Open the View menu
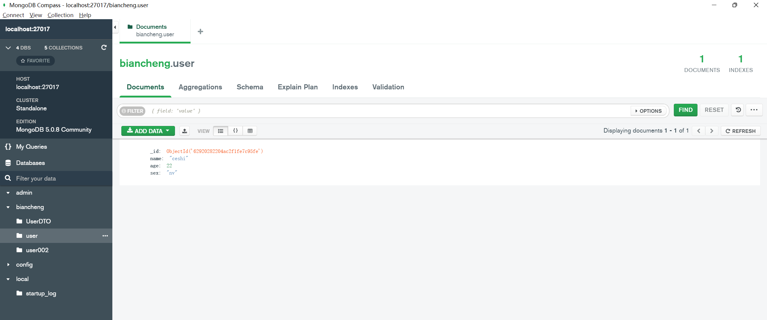 click(36, 15)
